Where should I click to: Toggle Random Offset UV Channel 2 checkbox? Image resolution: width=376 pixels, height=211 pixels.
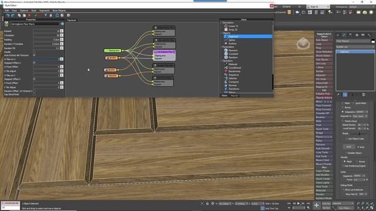34,91
